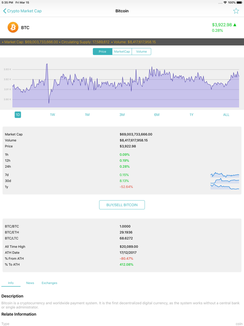Image resolution: width=244 pixels, height=326 pixels.
Task: Tap the 7d change value 0.15%
Action: click(124, 175)
